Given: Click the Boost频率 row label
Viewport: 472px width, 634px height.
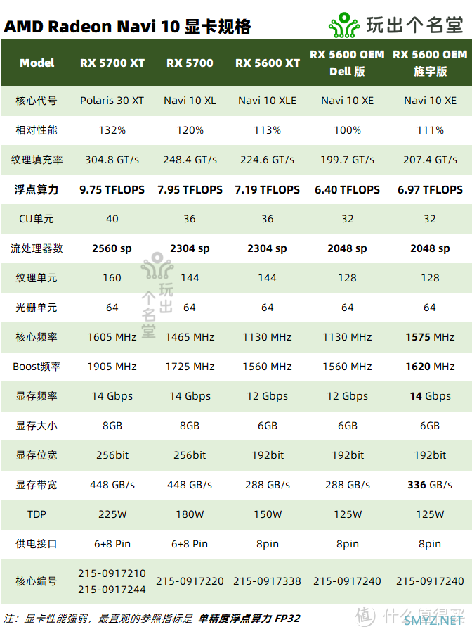Looking at the screenshot, I should pyautogui.click(x=37, y=367).
